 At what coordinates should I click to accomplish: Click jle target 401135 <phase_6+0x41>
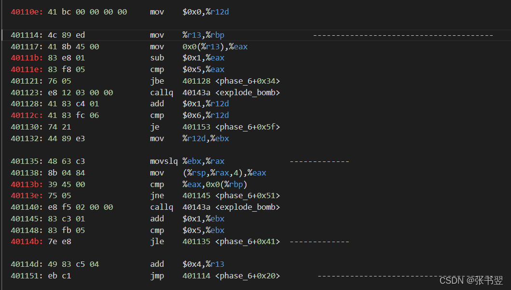[231, 242]
